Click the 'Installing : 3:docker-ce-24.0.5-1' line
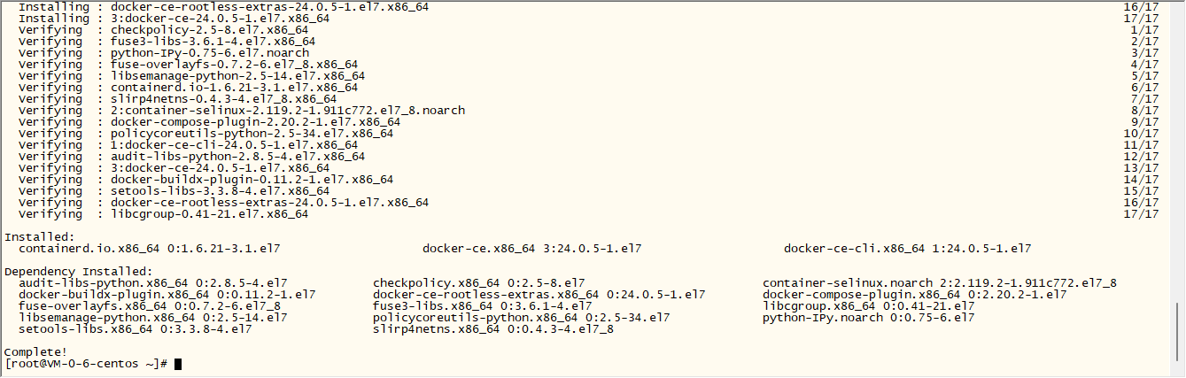The image size is (1186, 378). coord(174,19)
